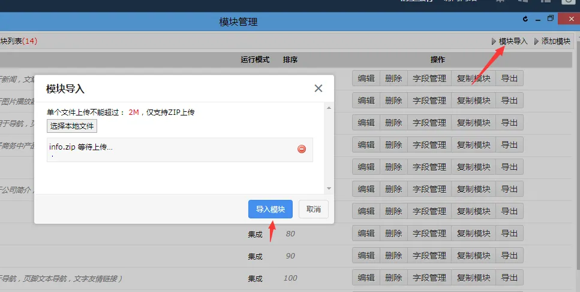Click the 运行模式 column header
Image resolution: width=580 pixels, height=292 pixels.
click(255, 60)
